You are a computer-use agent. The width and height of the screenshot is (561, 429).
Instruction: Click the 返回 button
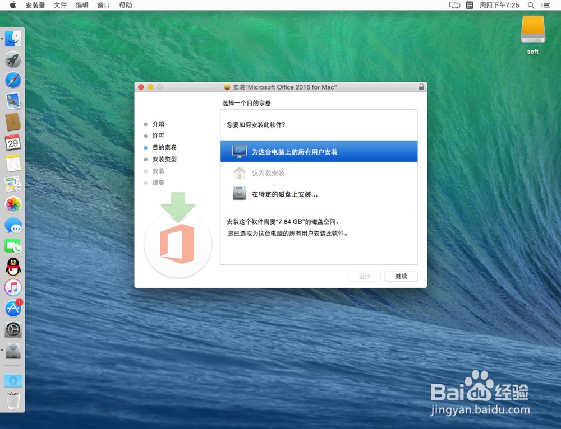tap(364, 276)
